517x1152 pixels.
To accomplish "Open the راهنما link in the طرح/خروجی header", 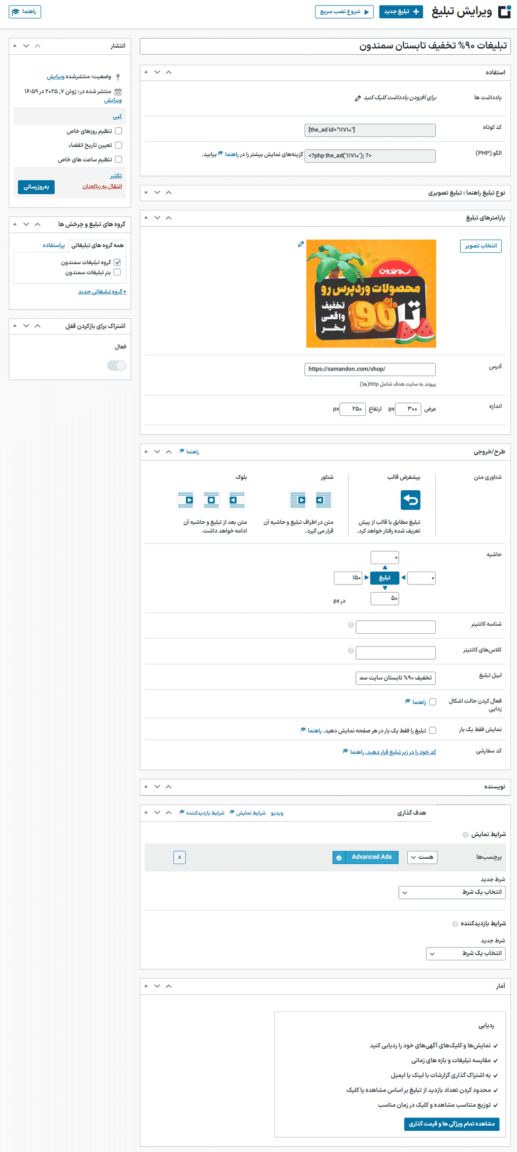I will click(x=189, y=452).
